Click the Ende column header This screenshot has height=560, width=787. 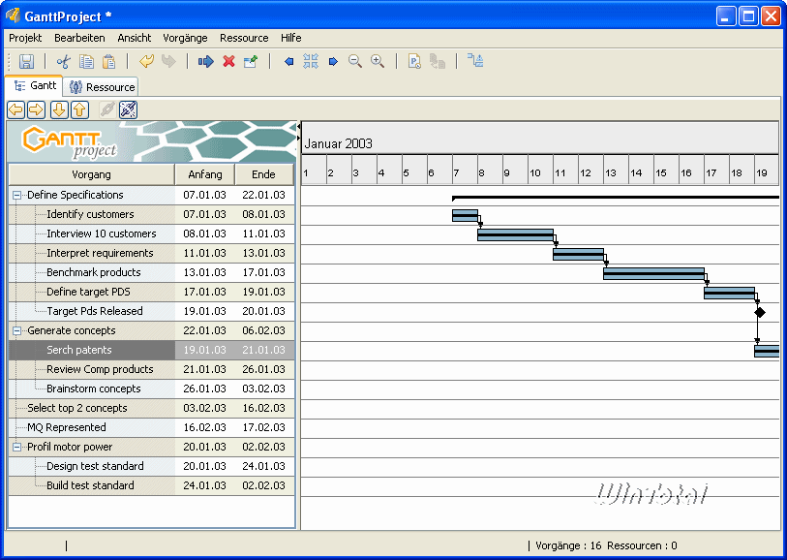coord(263,174)
